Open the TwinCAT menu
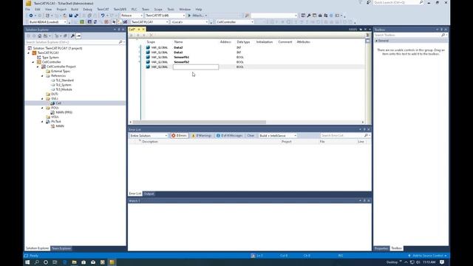This screenshot has width=473, height=266. coord(103,10)
